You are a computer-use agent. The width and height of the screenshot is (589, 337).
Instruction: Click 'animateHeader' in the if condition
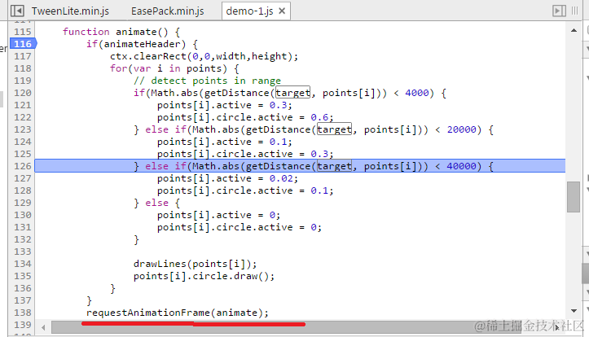tap(142, 44)
